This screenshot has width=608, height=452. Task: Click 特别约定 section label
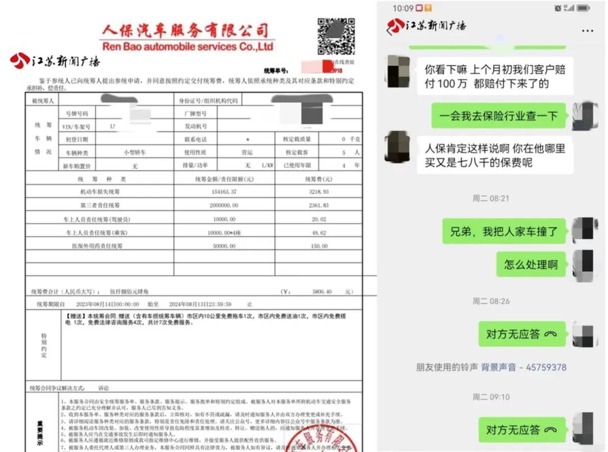point(43,345)
